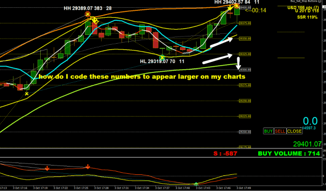The height and width of the screenshot is (191, 326).
Task: Click the 29250.00 price level label
Action: (x=245, y=101)
